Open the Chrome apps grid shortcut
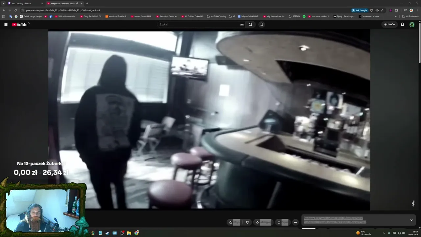Viewport: 421px width, 237px height. click(3, 16)
